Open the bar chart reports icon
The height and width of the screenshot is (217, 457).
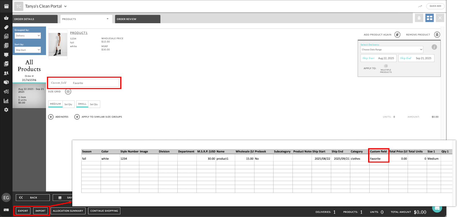click(6, 101)
